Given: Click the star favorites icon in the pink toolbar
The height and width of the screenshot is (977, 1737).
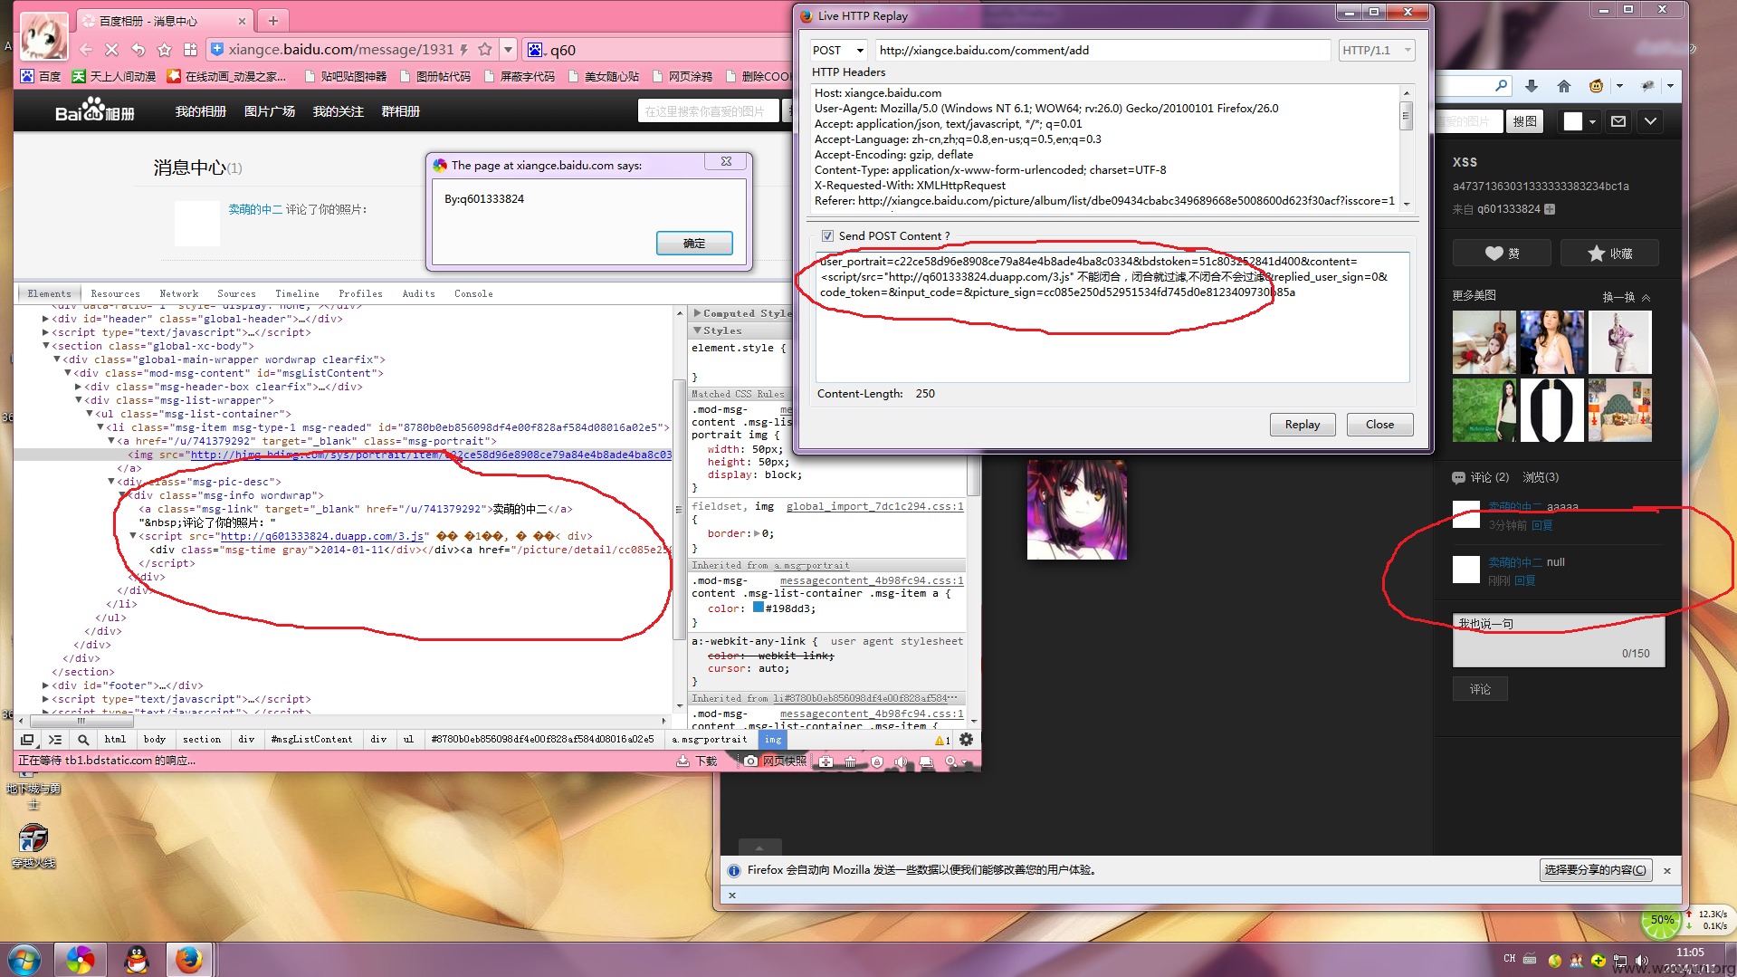Looking at the screenshot, I should pyautogui.click(x=164, y=50).
